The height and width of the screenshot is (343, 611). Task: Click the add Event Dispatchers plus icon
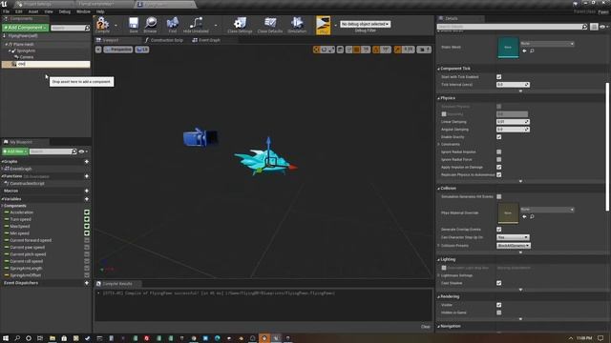pos(87,283)
